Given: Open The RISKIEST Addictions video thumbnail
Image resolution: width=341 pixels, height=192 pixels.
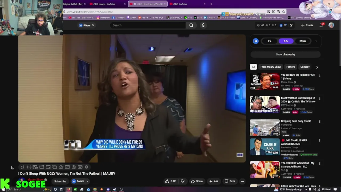Looking at the screenshot, I should (x=265, y=170).
